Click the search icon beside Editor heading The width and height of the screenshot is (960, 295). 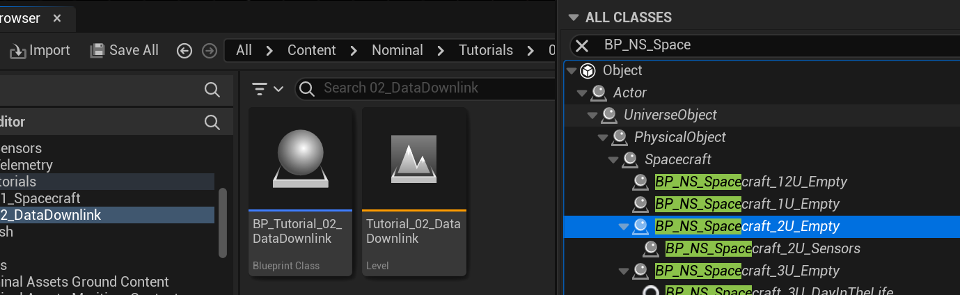[x=212, y=122]
